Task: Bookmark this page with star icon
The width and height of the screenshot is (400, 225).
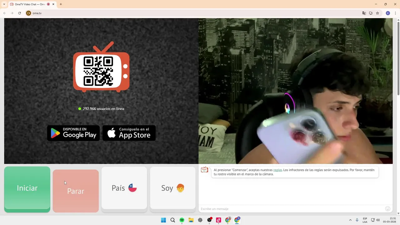Action: pos(377,13)
